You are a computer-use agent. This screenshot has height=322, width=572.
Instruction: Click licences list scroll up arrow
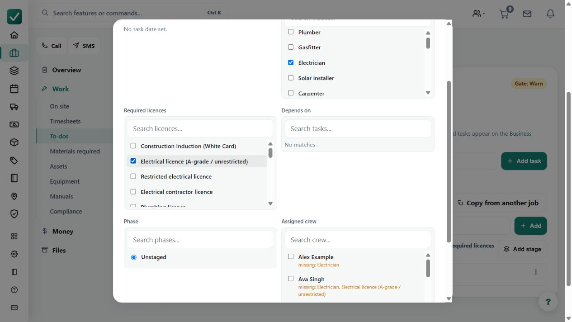click(x=270, y=144)
